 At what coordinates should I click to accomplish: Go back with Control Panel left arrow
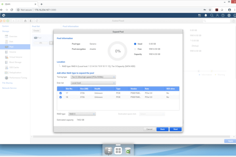tap(14, 21)
